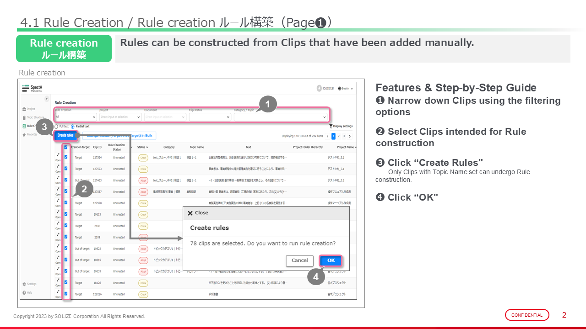Go to next page with the right arrow
The image size is (586, 329).
tap(350, 136)
